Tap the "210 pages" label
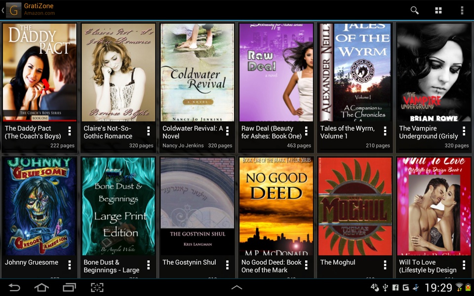Image resolution: width=474 pixels, height=296 pixels. (378, 146)
